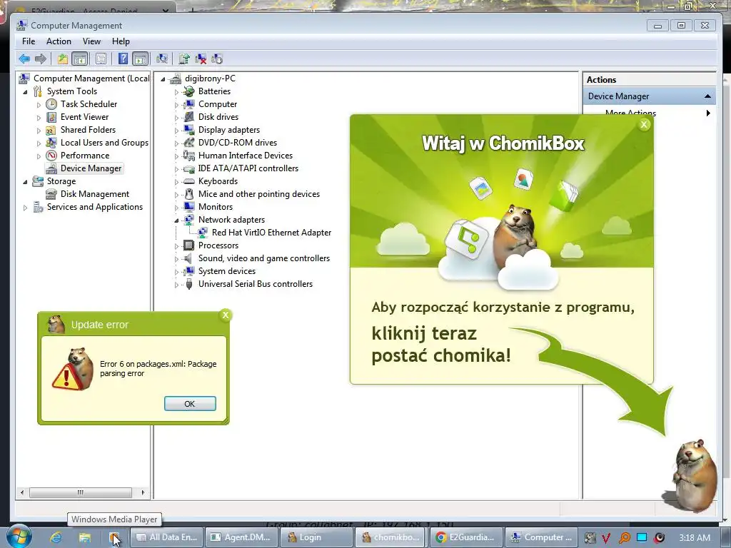
Task: Click the Properties toolbar icon
Action: tap(101, 59)
